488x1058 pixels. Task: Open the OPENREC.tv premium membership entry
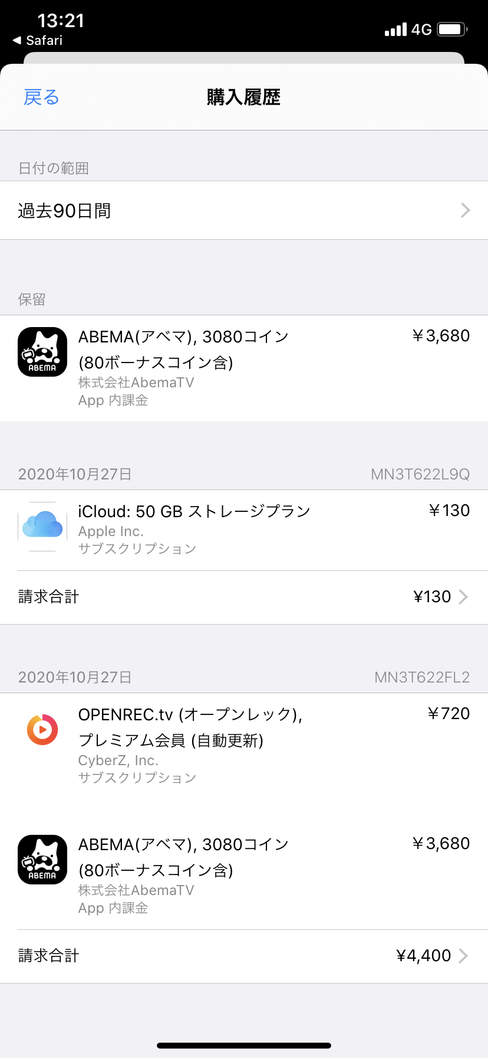[x=190, y=727]
